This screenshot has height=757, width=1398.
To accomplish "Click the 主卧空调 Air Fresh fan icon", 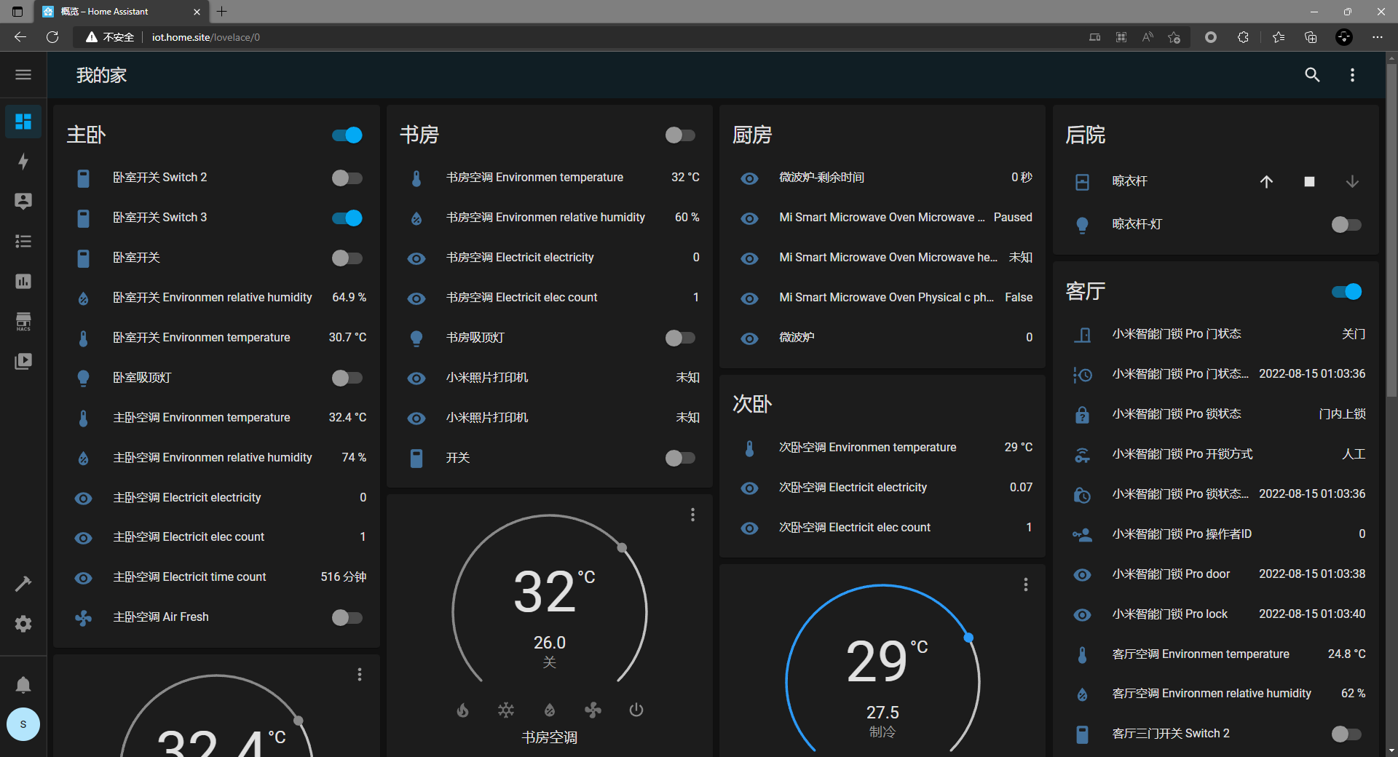I will (84, 618).
